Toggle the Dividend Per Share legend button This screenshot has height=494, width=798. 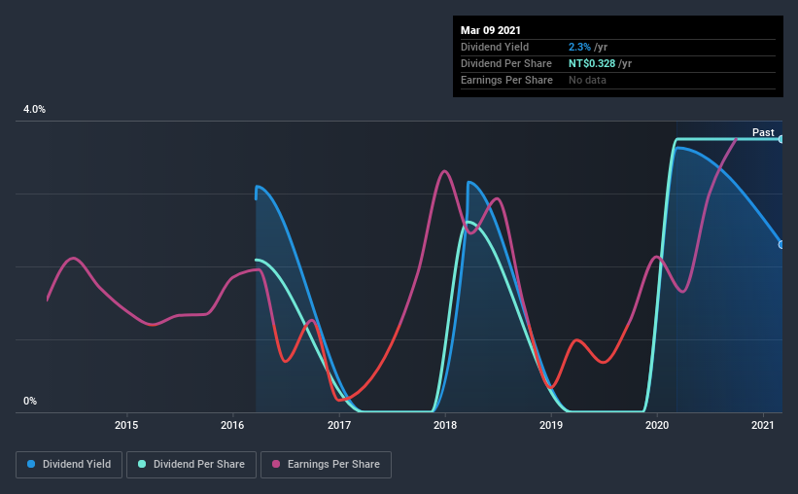tap(191, 465)
